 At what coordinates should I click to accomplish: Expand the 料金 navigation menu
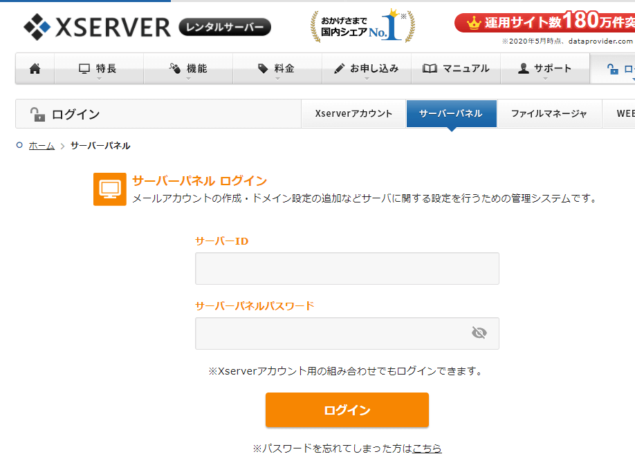(x=277, y=68)
